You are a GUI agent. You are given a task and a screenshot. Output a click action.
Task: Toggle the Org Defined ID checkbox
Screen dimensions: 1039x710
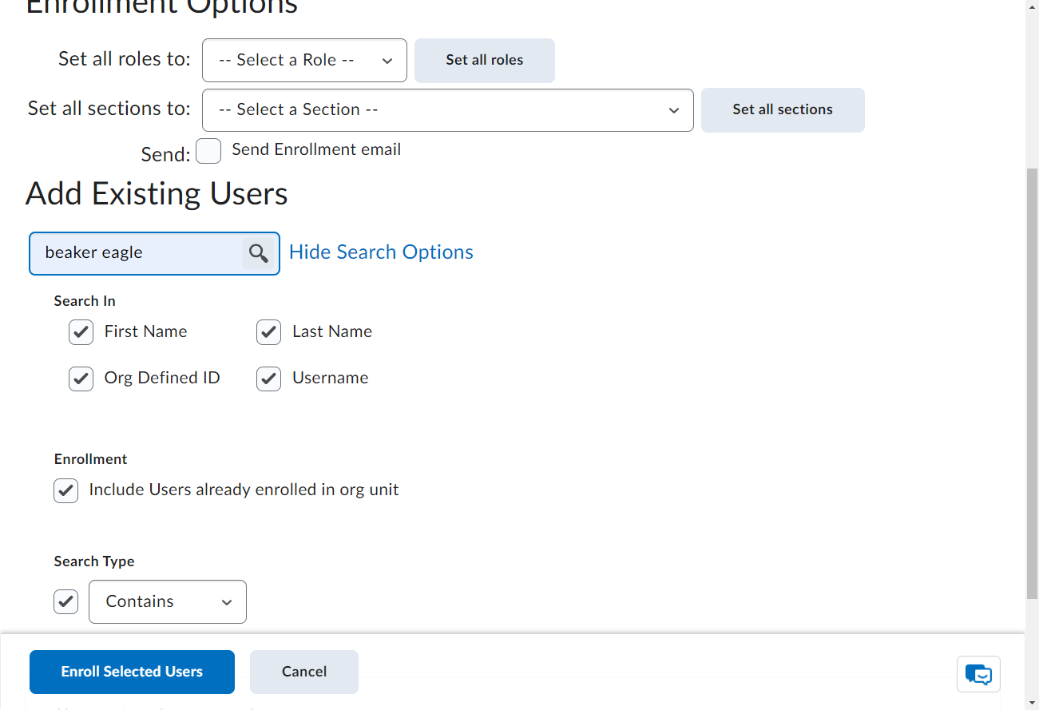(x=81, y=379)
